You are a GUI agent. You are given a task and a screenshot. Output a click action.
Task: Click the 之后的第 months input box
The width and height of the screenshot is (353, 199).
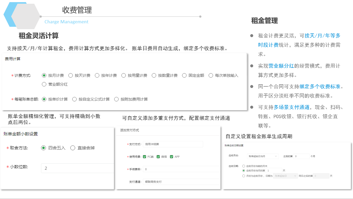301,156
